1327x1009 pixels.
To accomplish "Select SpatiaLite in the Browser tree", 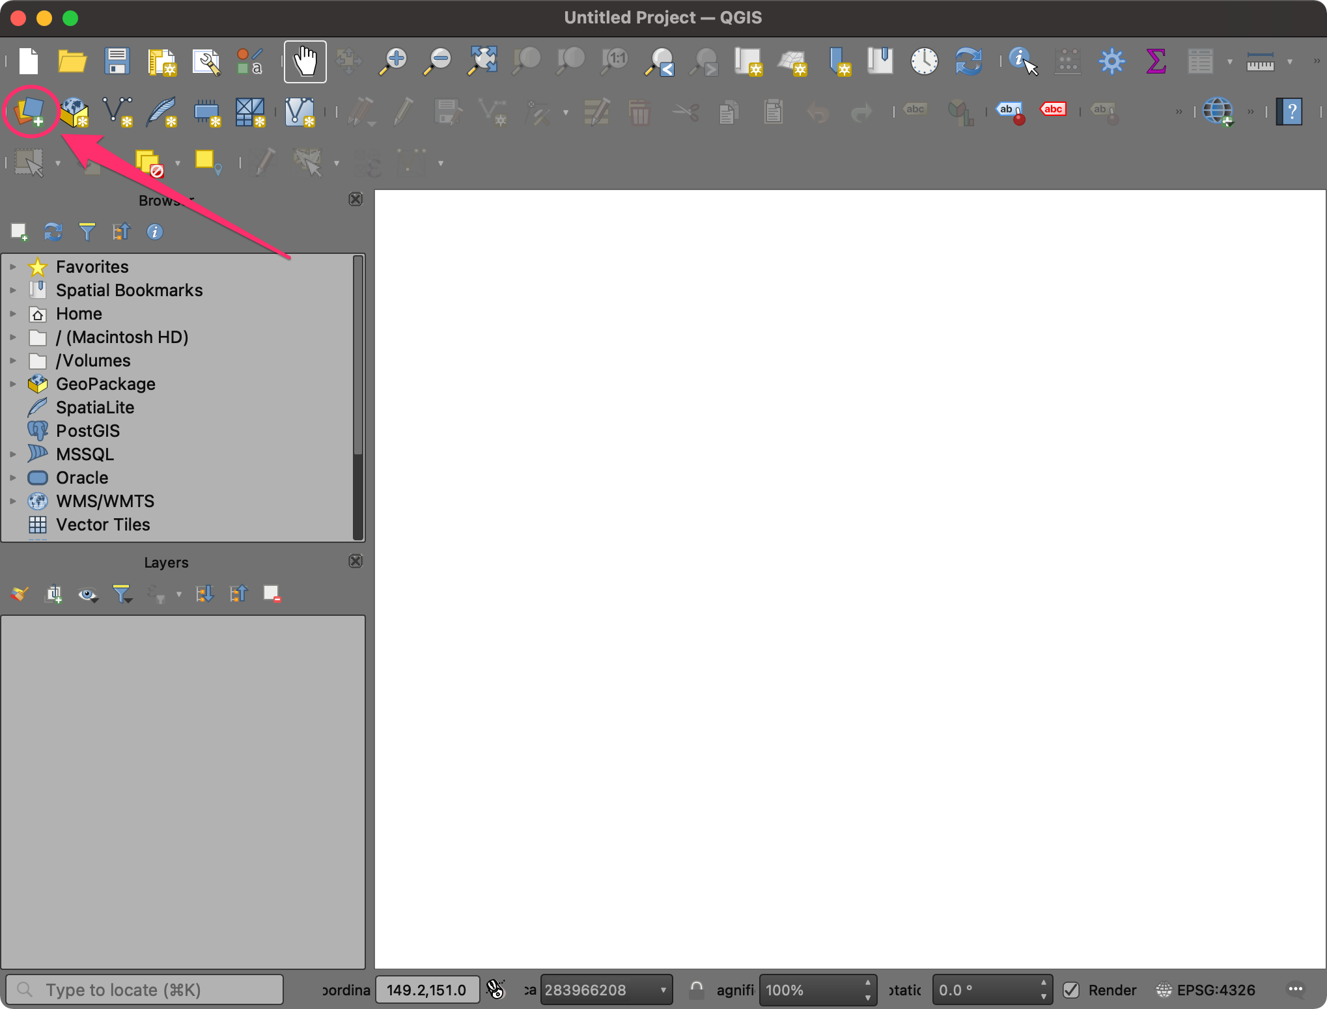I will [x=95, y=408].
